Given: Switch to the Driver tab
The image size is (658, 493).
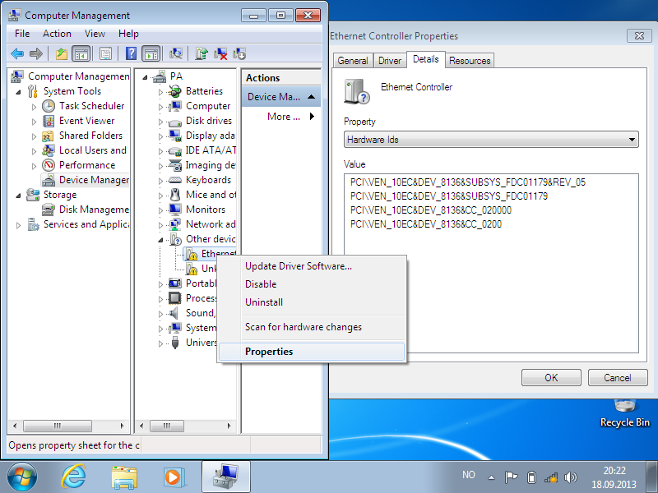Looking at the screenshot, I should [390, 61].
